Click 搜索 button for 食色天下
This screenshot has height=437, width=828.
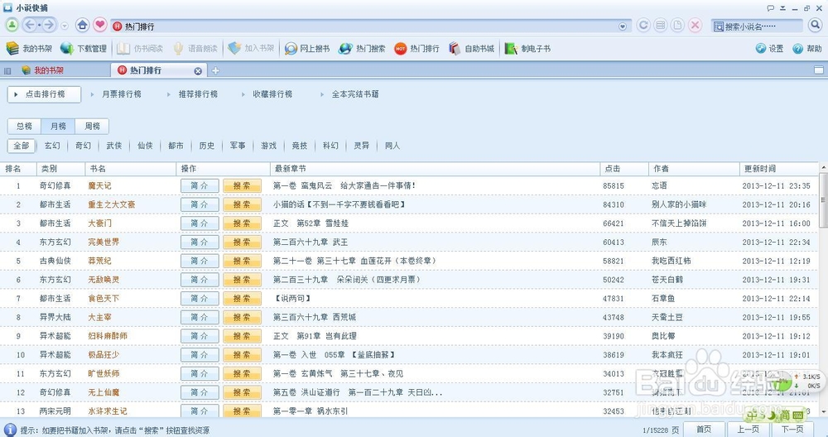click(x=242, y=299)
